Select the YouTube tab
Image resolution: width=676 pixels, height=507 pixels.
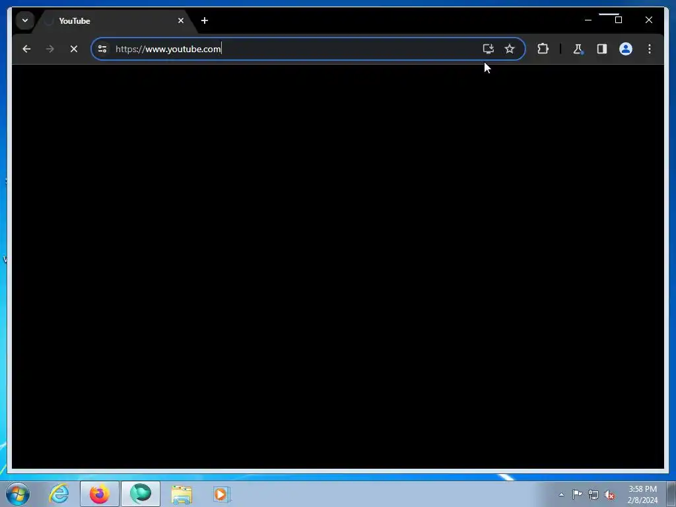(x=115, y=20)
